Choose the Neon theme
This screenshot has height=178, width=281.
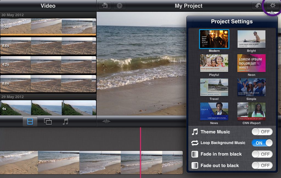(x=251, y=63)
